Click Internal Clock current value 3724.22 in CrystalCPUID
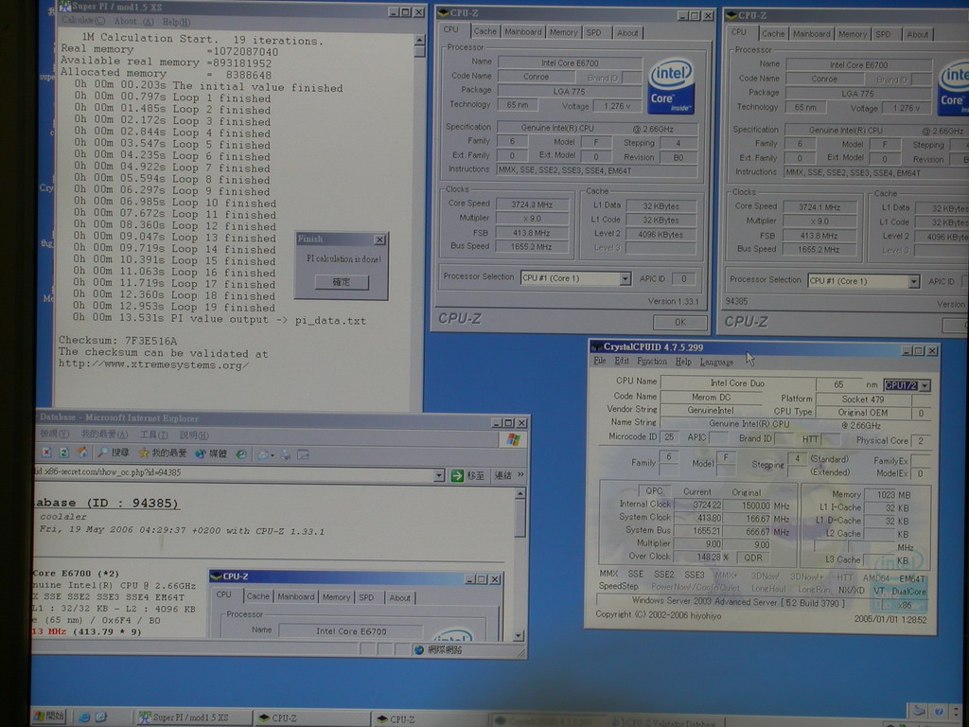Screen dimensions: 969x727 pos(697,505)
